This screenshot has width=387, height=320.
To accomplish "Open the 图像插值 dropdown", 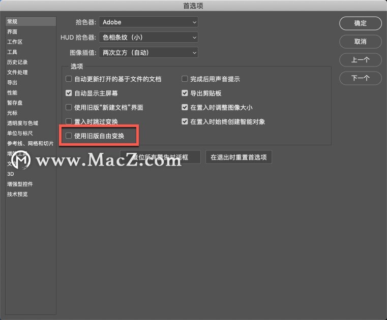I will pyautogui.click(x=148, y=52).
